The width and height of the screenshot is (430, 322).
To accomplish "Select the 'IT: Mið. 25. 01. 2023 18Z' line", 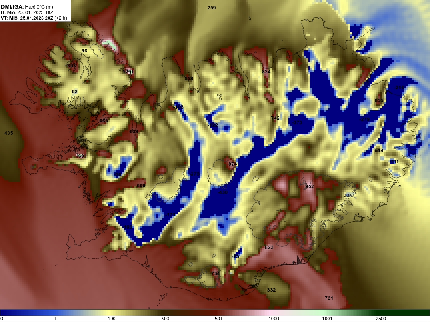I will pyautogui.click(x=27, y=12).
